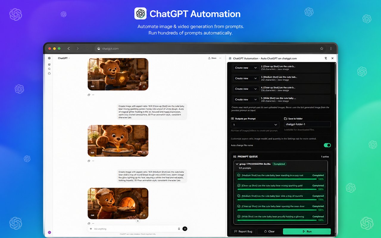Download the bear mixing honey image
The image size is (381, 238).
click(144, 153)
